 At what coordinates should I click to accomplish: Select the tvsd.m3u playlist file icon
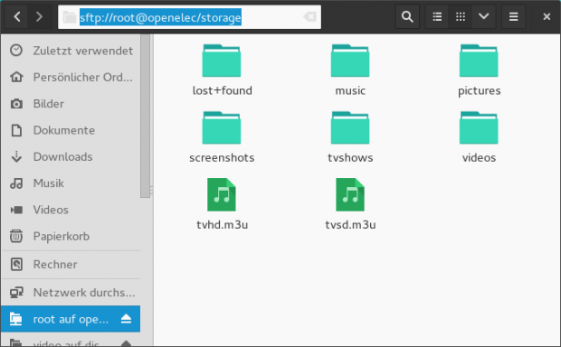coord(350,195)
